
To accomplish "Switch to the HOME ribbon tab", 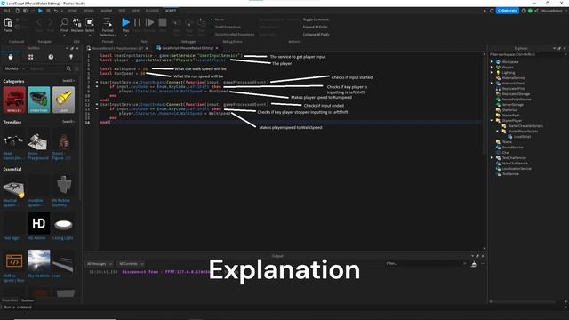I will pyautogui.click(x=73, y=11).
